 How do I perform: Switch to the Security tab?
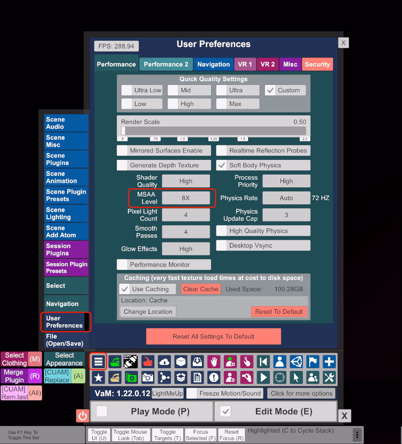pyautogui.click(x=317, y=64)
